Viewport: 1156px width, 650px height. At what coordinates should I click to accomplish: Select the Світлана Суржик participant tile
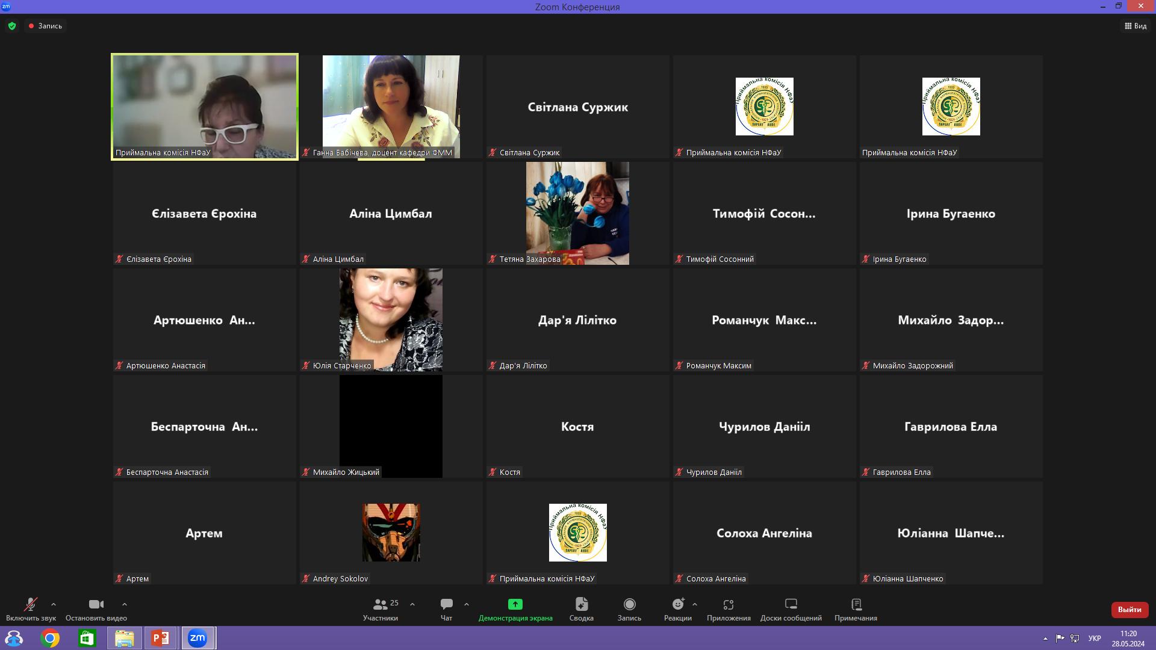577,107
